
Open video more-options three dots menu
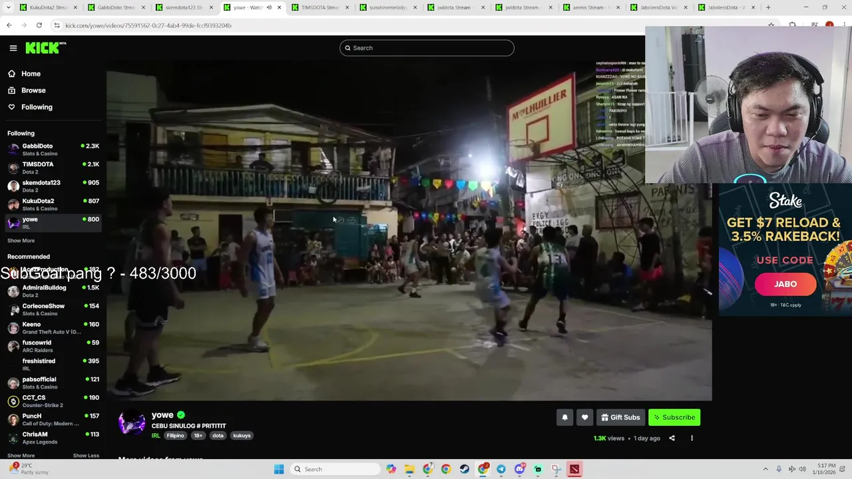click(x=692, y=438)
